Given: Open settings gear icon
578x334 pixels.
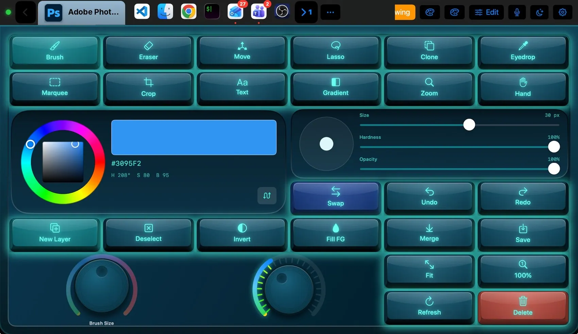Looking at the screenshot, I should click(563, 13).
